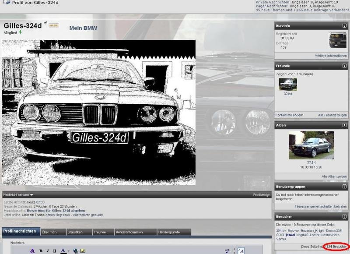Click the insert link globe icon
The width and height of the screenshot is (350, 254).
pyautogui.click(x=76, y=251)
